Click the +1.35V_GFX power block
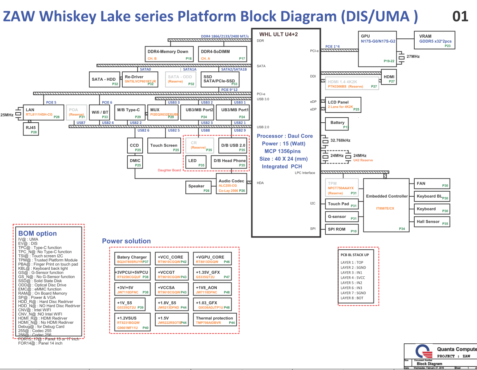Viewport: 477px width, 370px height. click(212, 274)
